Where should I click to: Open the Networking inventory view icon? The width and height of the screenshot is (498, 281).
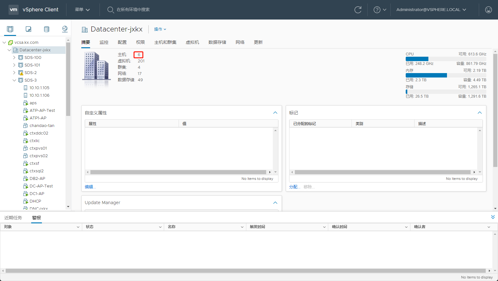click(65, 29)
